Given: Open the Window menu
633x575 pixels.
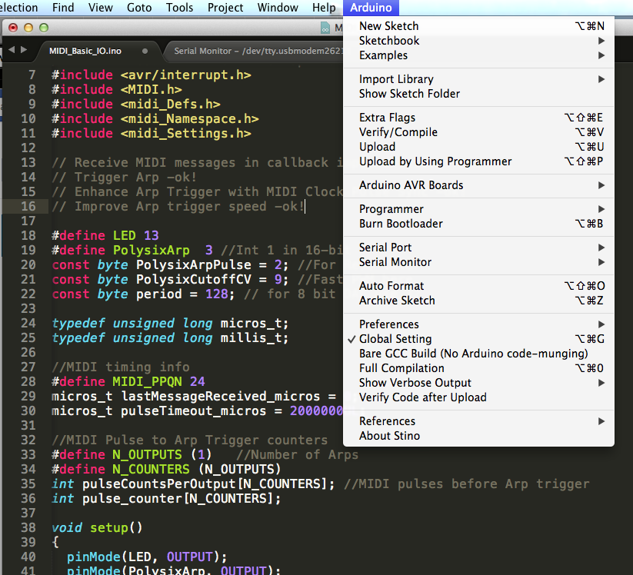Looking at the screenshot, I should click(278, 8).
